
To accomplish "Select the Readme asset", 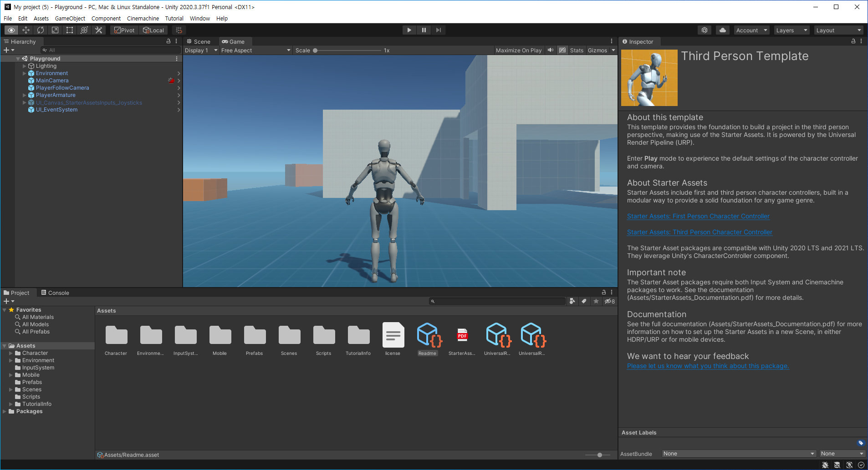I will pyautogui.click(x=427, y=339).
